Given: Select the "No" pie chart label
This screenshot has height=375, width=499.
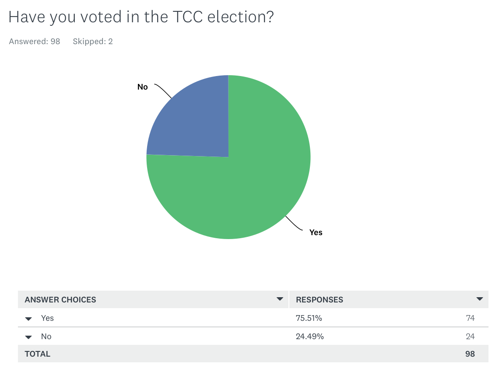Looking at the screenshot, I should [143, 87].
